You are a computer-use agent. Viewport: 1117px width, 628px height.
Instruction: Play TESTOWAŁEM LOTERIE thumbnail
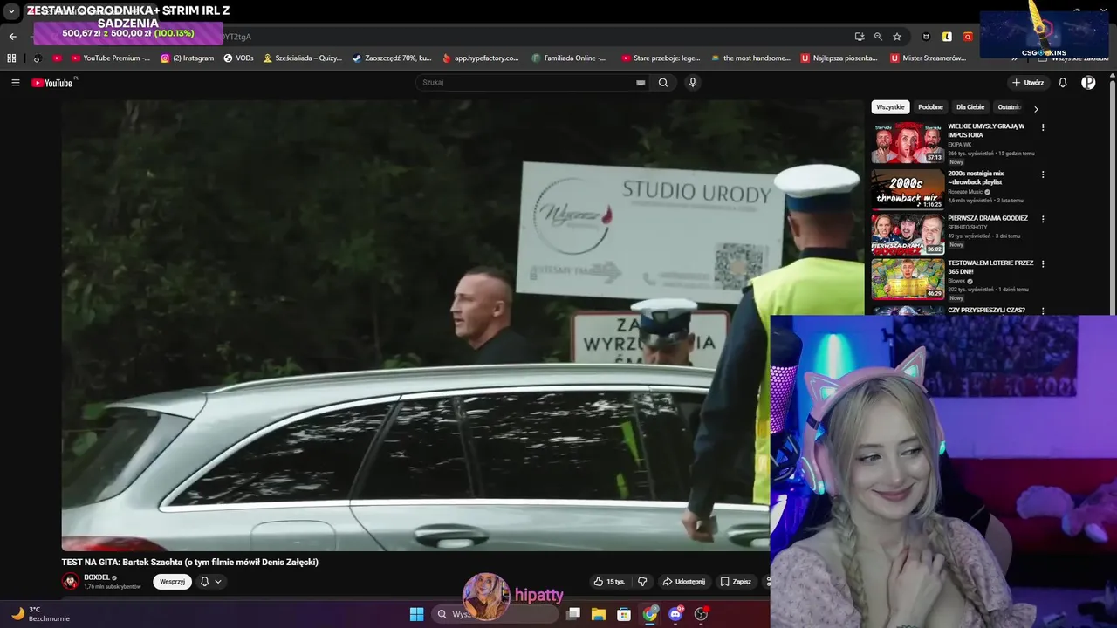(x=908, y=278)
